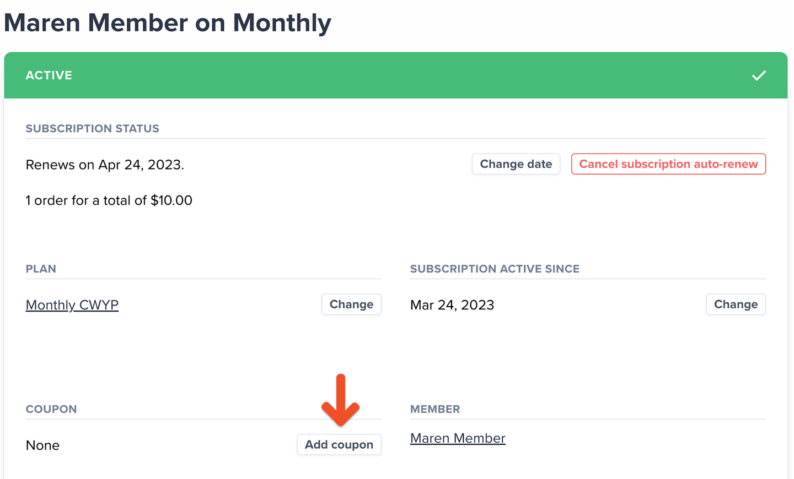Click the white checkmark icon in the green banner
794x479 pixels.
coord(759,75)
